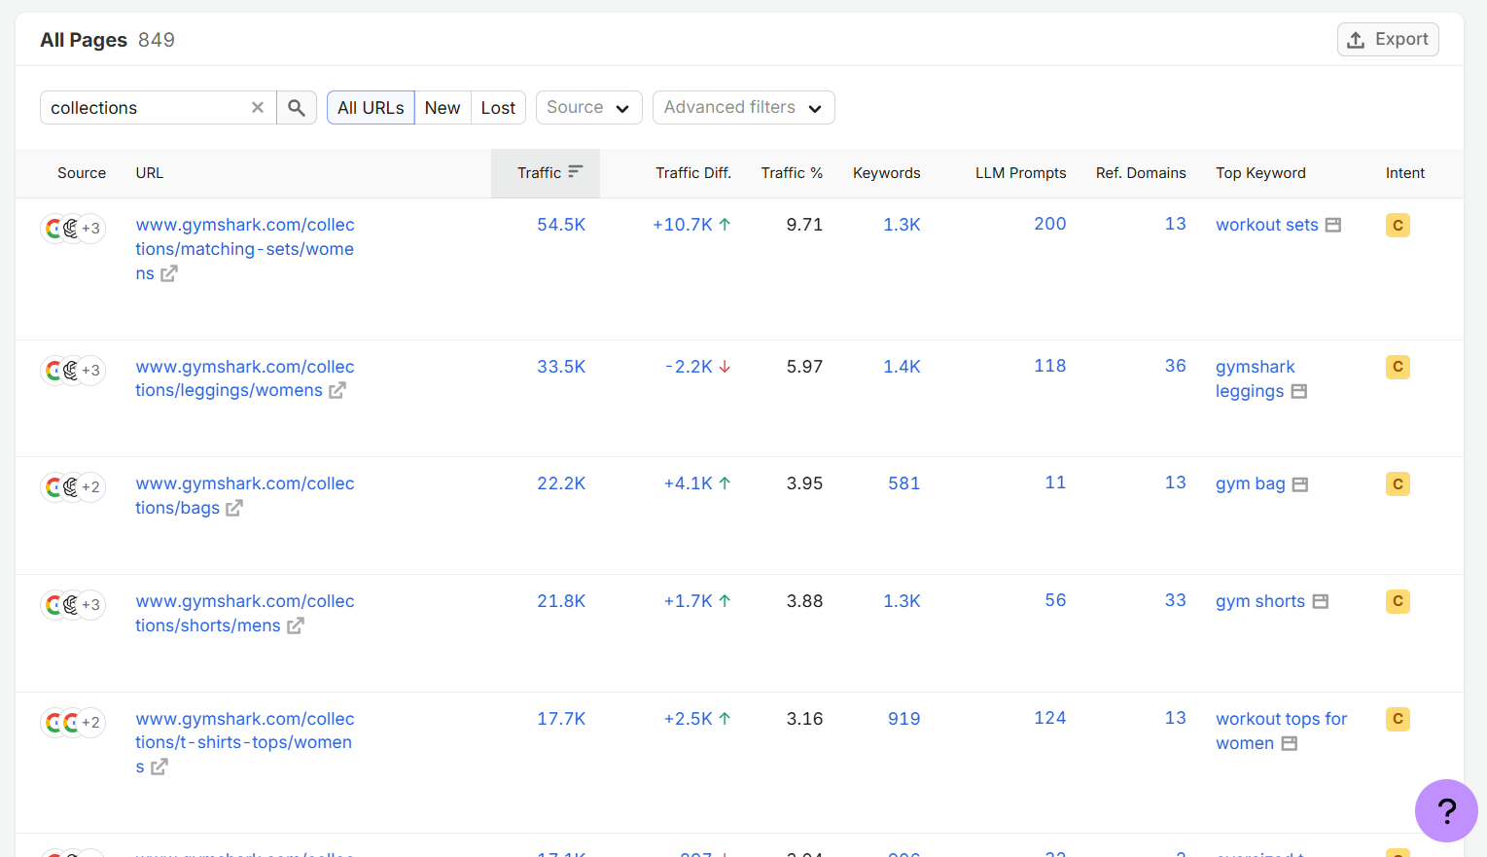Click Commercial intent badge in gym shorts row
Screen dimensions: 1487x857
(1398, 602)
